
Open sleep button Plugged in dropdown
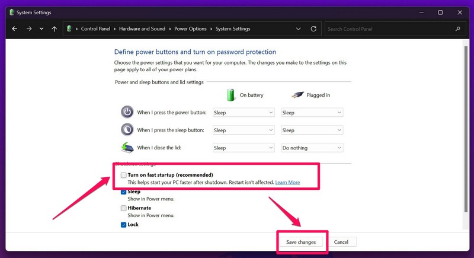312,130
